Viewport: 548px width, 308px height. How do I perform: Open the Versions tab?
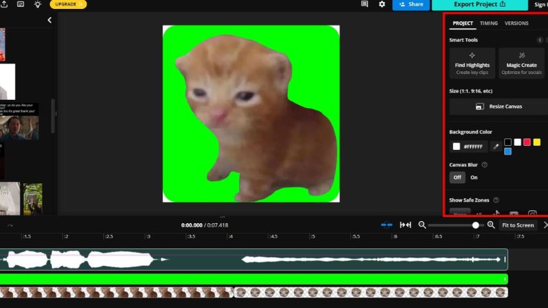click(x=516, y=23)
